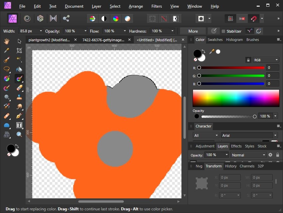
Task: Select the Pen tool
Action: (x=19, y=115)
